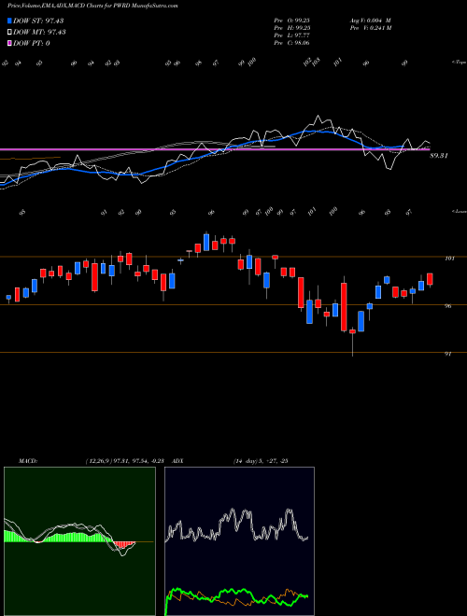This screenshot has height=616, width=467.
Task: Click the MACD (12,26,9) parameter values text
Action: [124, 461]
